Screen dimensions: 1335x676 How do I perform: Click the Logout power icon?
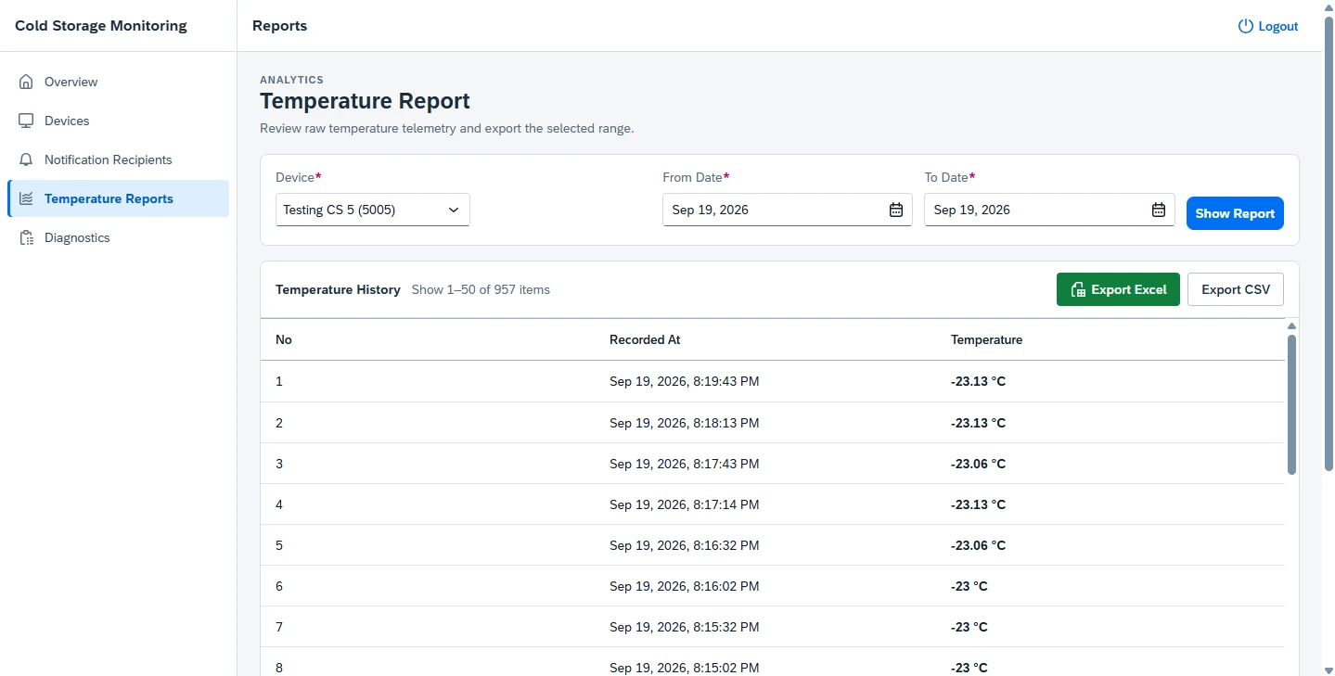pos(1246,26)
